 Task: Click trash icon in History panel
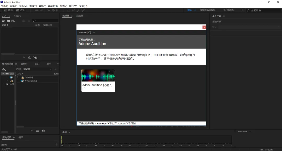coord(56,144)
